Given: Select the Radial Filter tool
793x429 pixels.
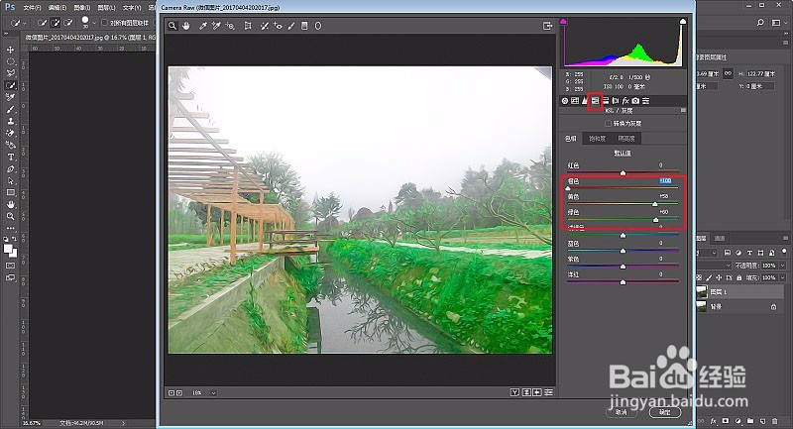Looking at the screenshot, I should (318, 26).
